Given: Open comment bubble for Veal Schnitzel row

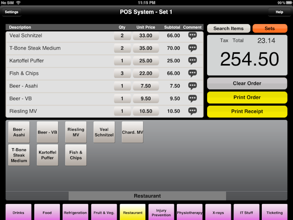Looking at the screenshot, I should pyautogui.click(x=192, y=36).
